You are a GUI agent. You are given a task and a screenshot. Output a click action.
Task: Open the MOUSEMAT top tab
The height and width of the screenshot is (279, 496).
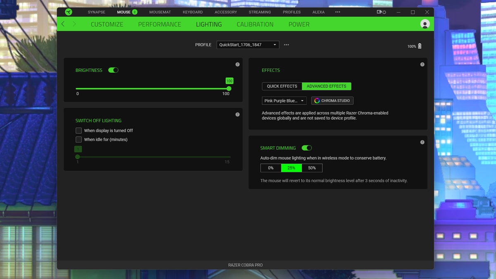coord(160,12)
